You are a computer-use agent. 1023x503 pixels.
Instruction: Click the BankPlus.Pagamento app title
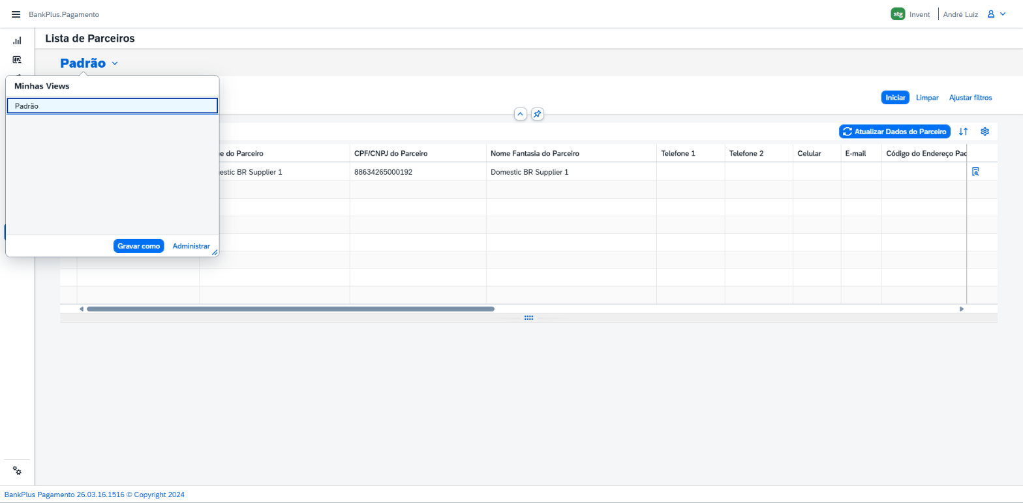coord(64,14)
